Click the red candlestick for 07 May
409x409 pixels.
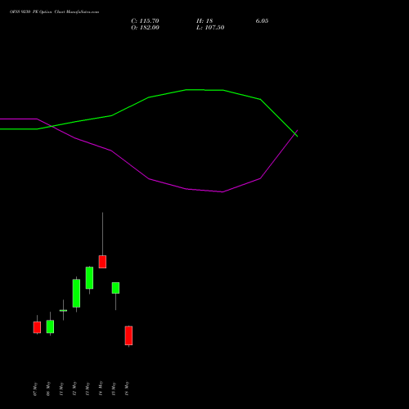click(37, 327)
